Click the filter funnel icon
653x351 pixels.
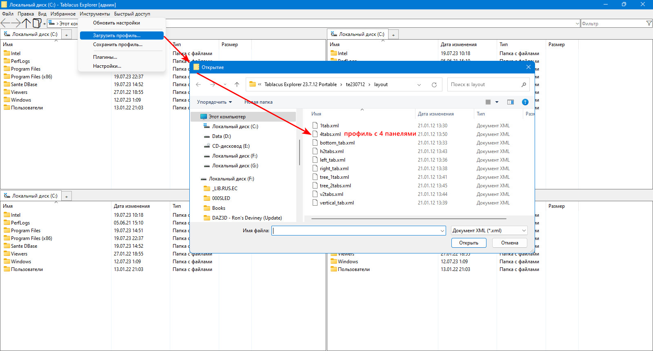pyautogui.click(x=649, y=23)
